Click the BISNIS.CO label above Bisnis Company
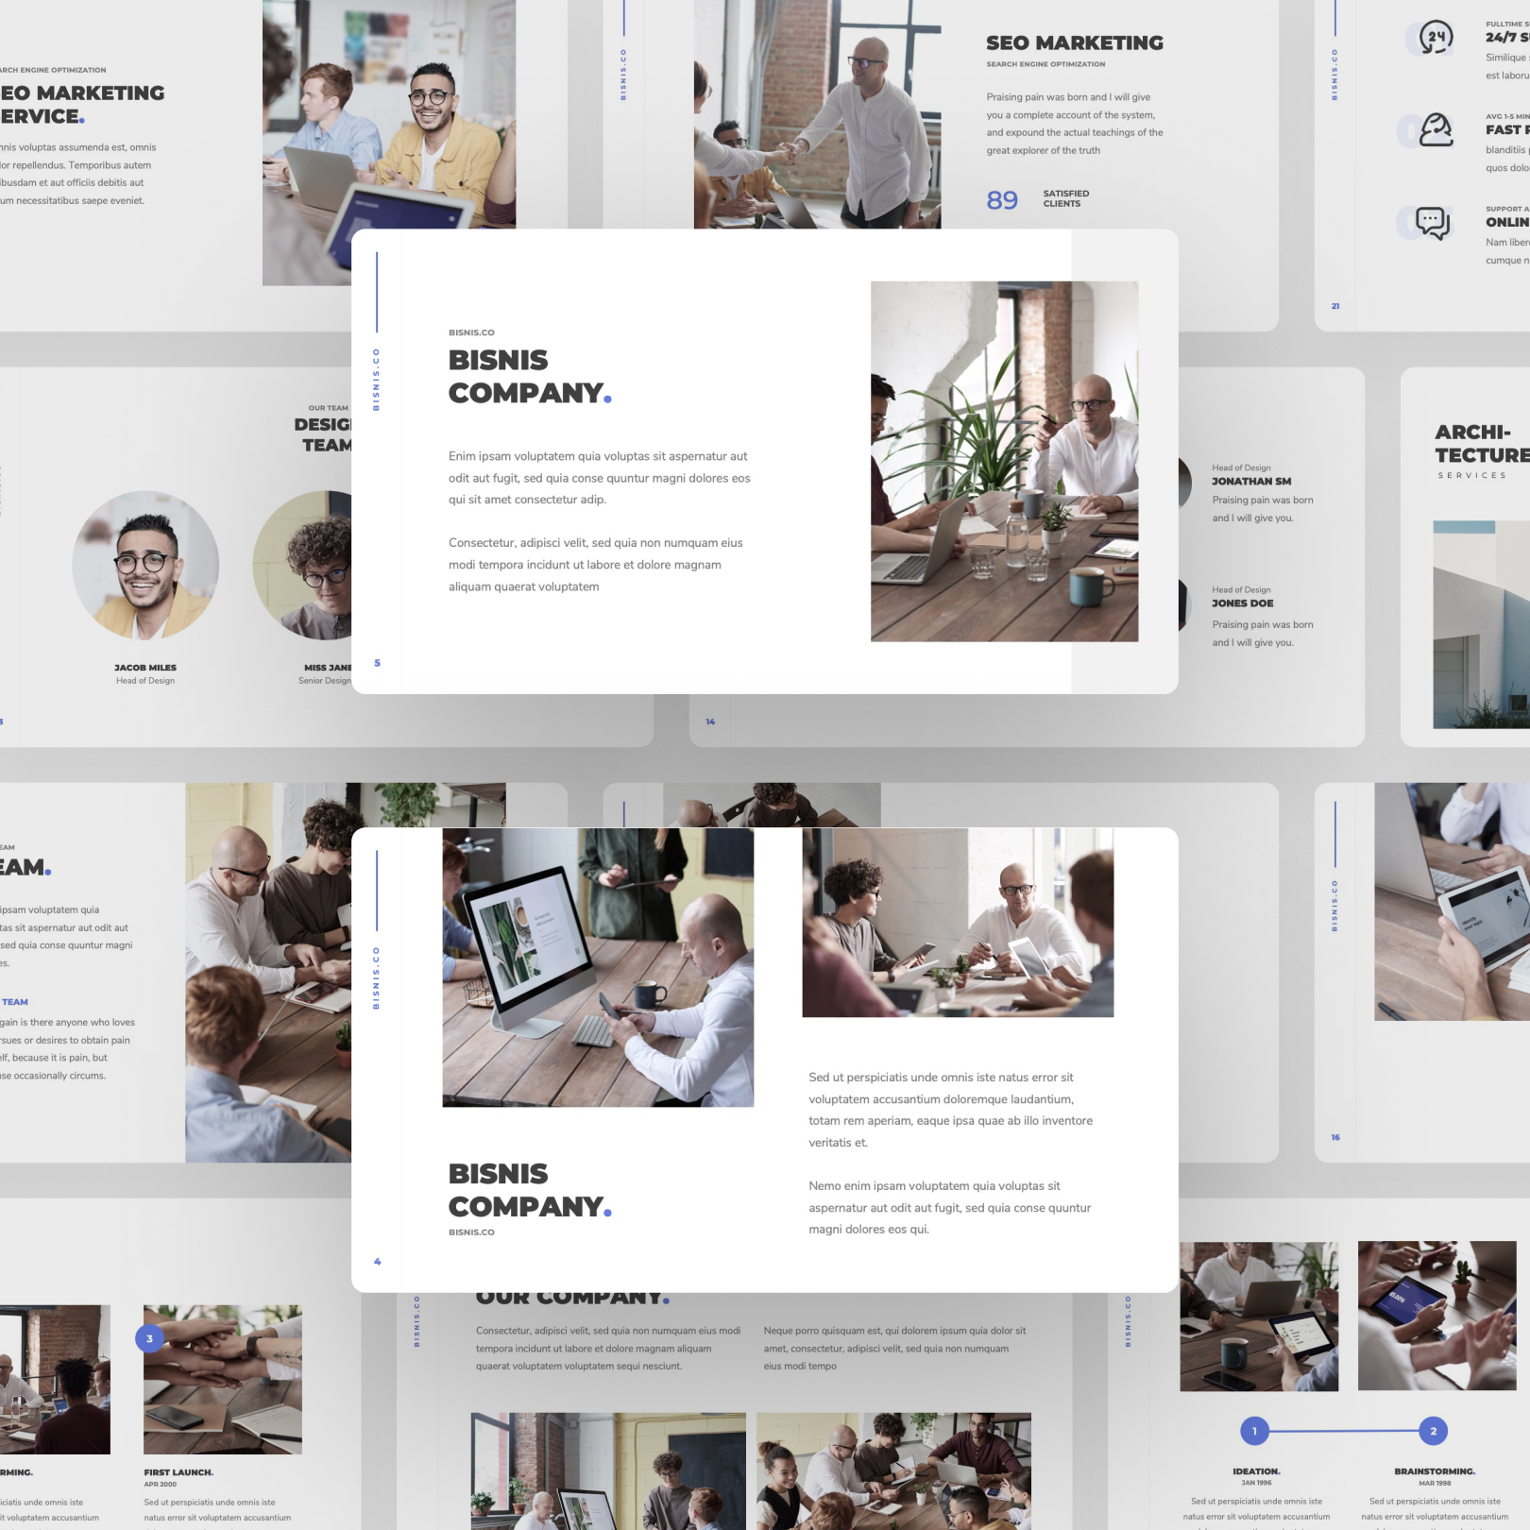Viewport: 1530px width, 1530px height. pyautogui.click(x=470, y=332)
